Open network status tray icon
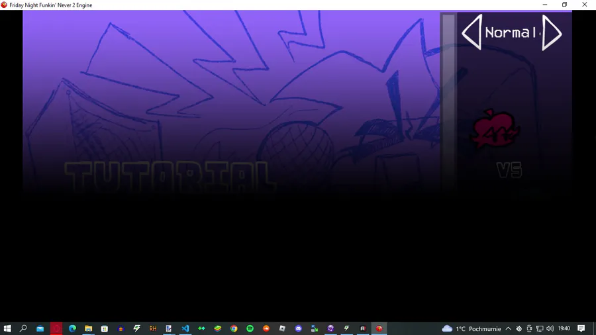 click(539, 328)
